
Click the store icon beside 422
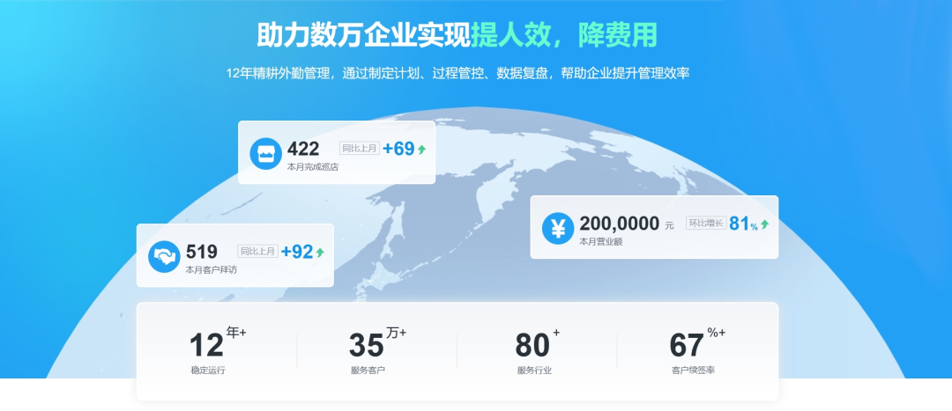point(264,153)
